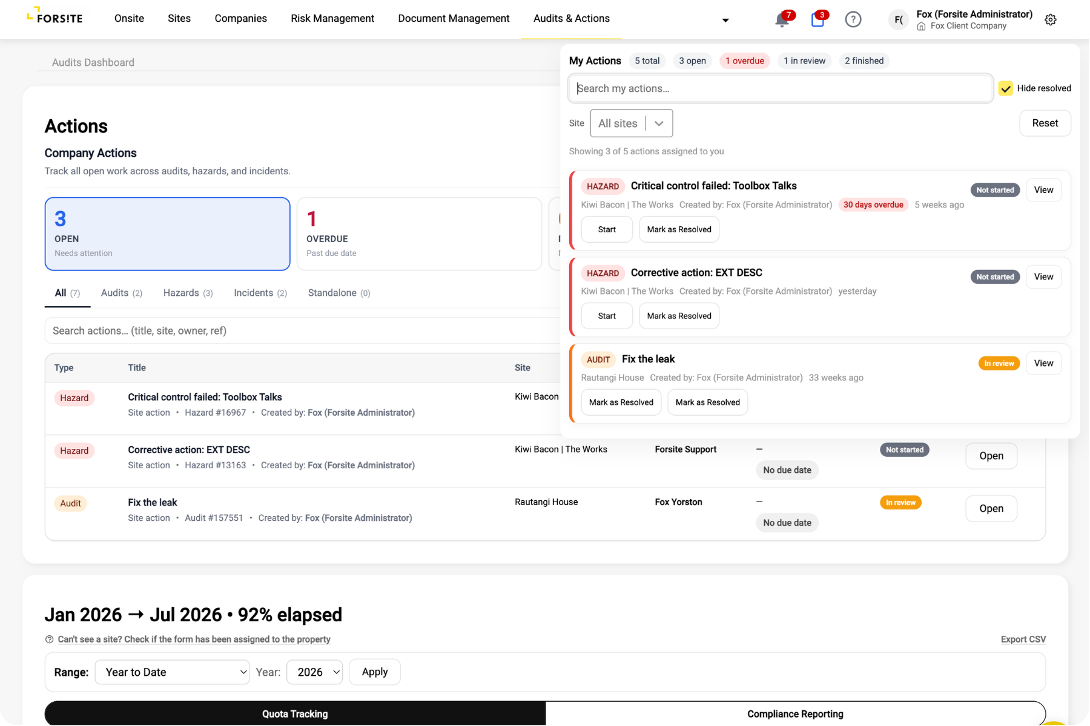Switch to the Standalone tab
1090x726 pixels.
[339, 293]
